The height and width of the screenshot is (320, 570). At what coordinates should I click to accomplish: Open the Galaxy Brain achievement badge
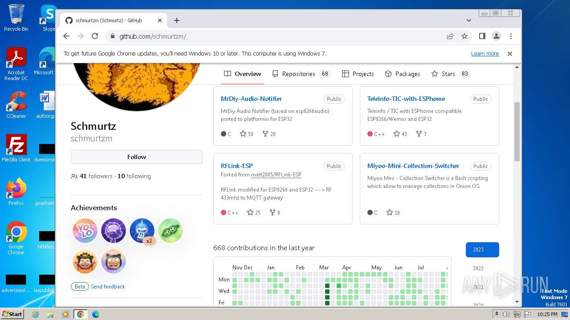coord(114,231)
